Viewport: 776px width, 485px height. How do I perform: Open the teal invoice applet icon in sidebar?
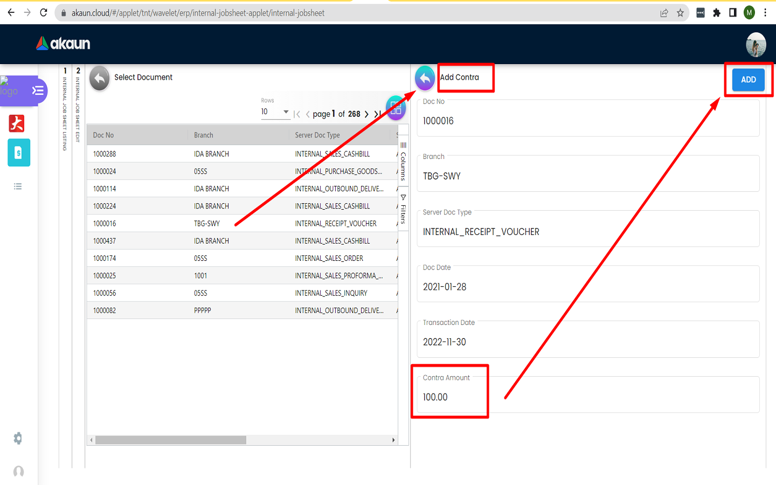19,153
